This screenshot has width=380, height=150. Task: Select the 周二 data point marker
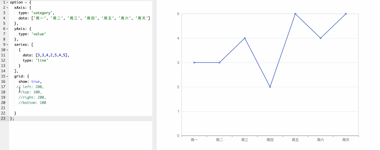219,63
